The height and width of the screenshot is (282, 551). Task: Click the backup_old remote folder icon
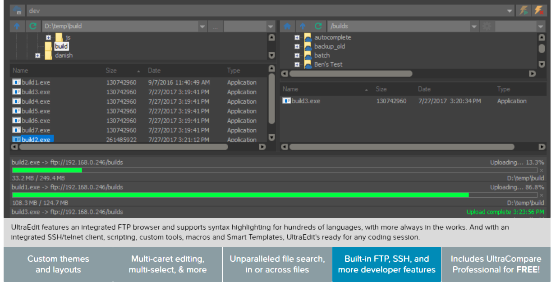click(308, 47)
